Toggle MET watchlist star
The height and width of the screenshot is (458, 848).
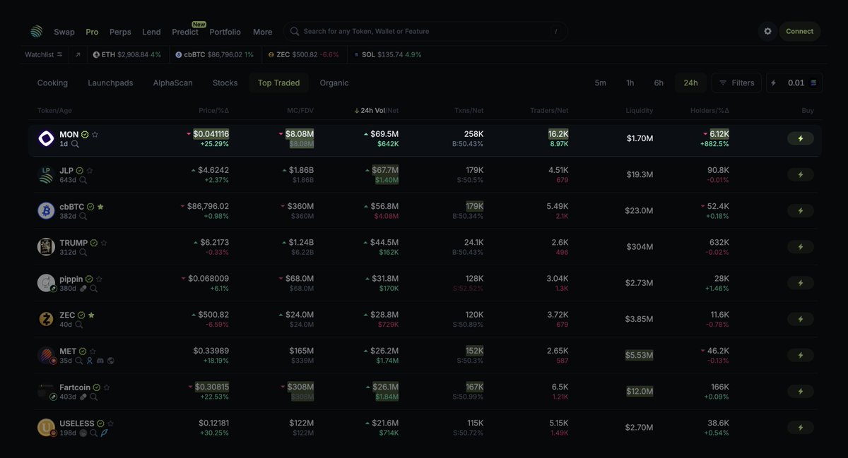[93, 351]
